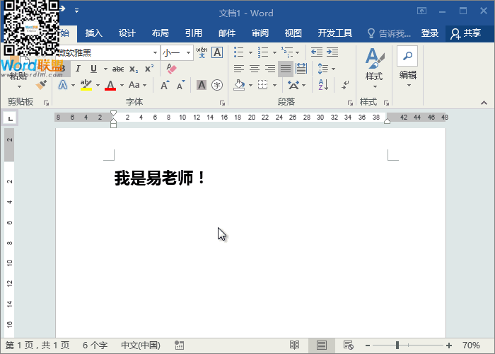495x354 pixels.
Task: Apply numbered list
Action: pos(262,52)
